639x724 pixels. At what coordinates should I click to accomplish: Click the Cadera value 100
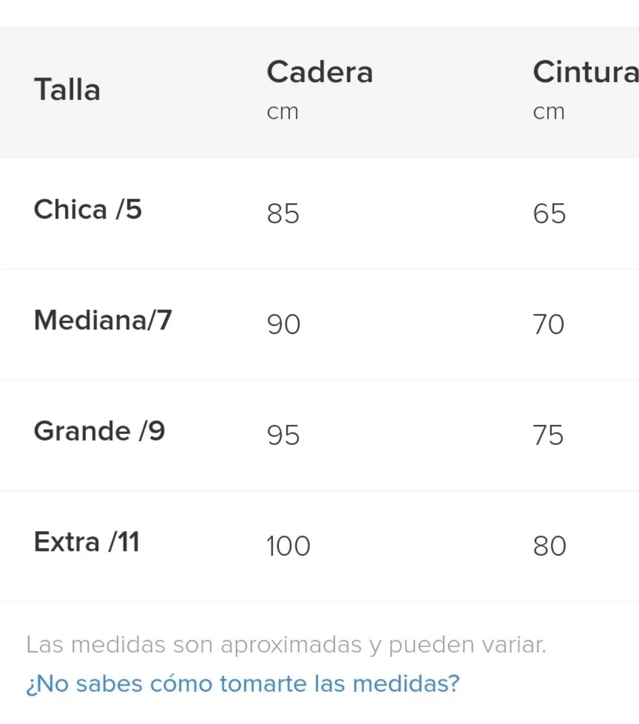tap(288, 546)
